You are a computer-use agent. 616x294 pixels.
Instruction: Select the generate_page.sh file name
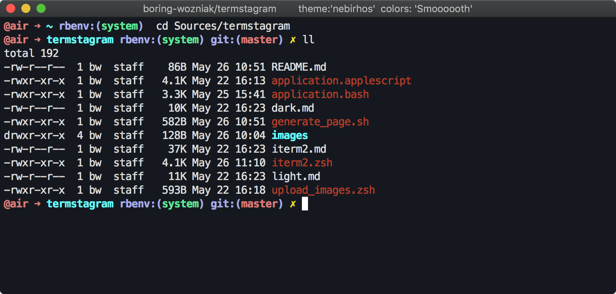pos(320,122)
